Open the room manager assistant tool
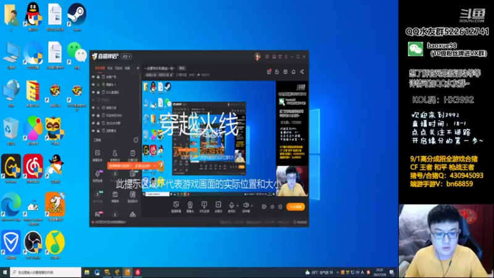The height and width of the screenshot is (278, 494). pos(115,155)
